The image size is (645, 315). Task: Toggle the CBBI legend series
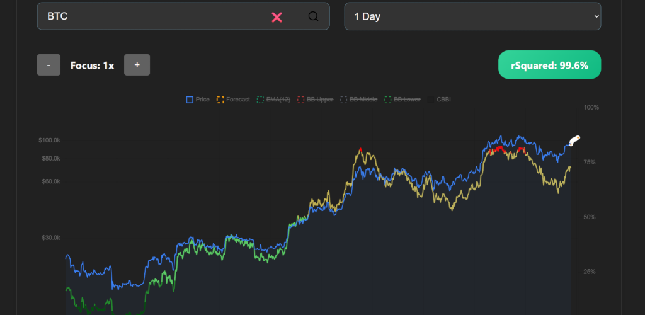(439, 100)
